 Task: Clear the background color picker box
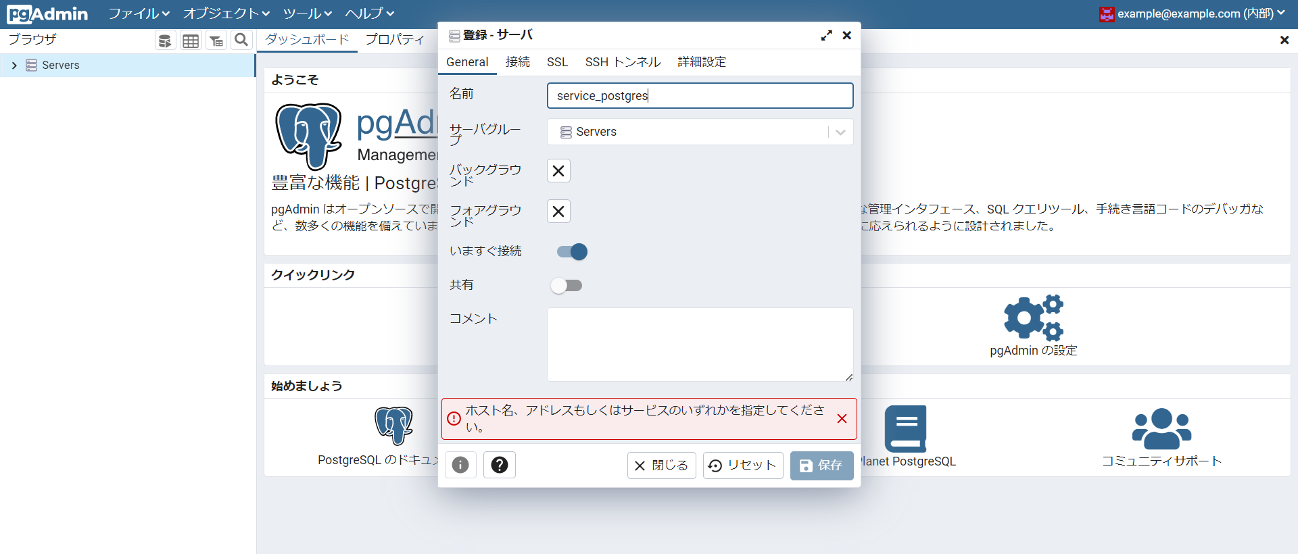point(558,171)
